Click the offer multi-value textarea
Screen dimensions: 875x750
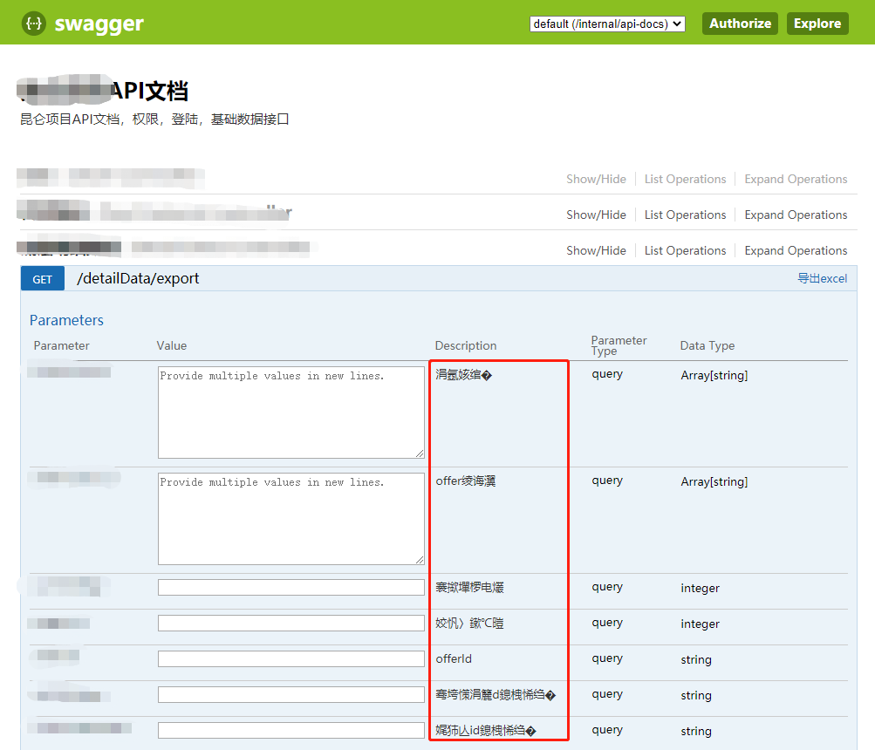(291, 519)
